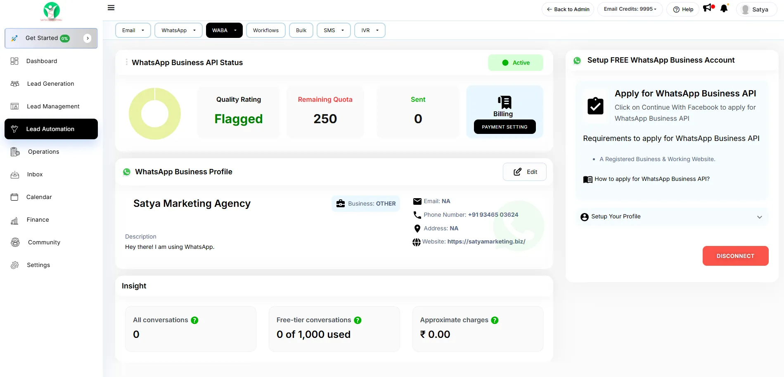Click help icon beside Approximate charges
Screen dimensions: 784x377
(495, 320)
